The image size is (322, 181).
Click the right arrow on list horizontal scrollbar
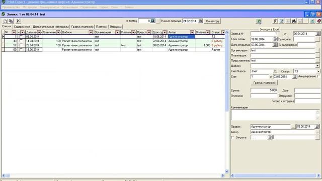pyautogui.click(x=222, y=175)
